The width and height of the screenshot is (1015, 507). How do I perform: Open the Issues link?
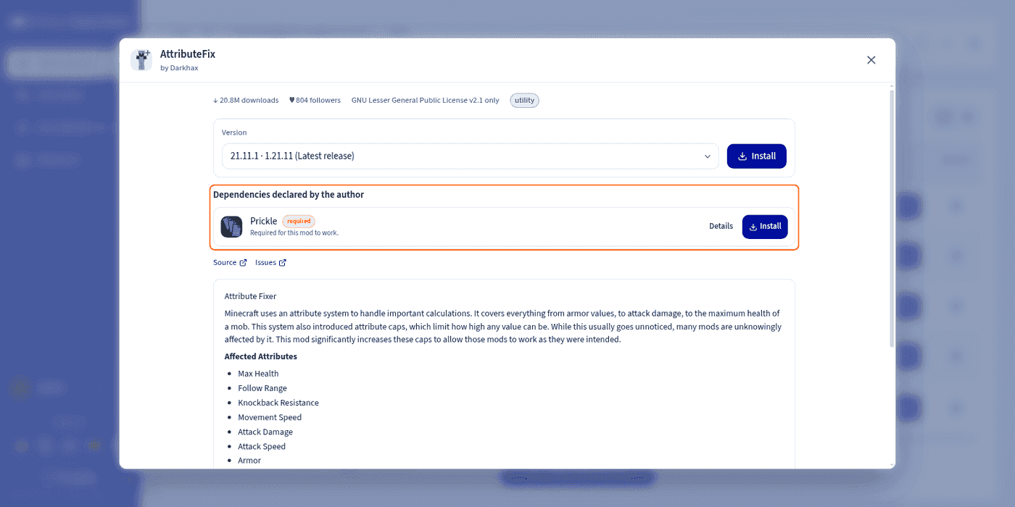pos(270,262)
